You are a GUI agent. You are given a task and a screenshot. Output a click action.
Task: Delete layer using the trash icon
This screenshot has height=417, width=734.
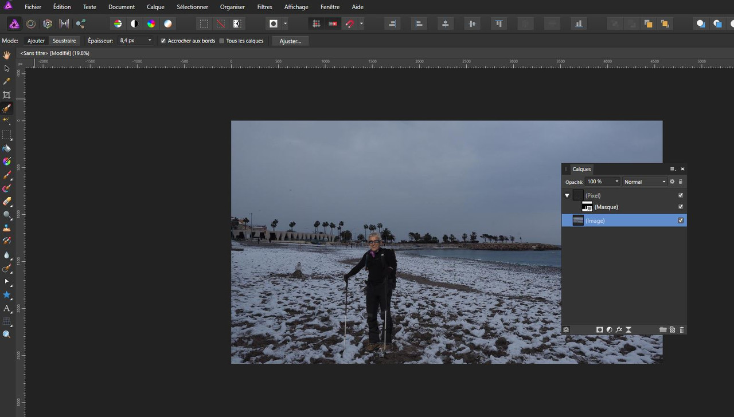pyautogui.click(x=681, y=330)
